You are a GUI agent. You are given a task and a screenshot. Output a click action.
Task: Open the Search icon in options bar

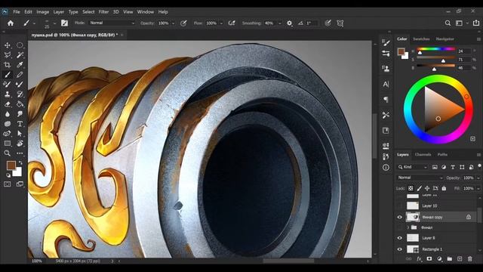coord(448,23)
